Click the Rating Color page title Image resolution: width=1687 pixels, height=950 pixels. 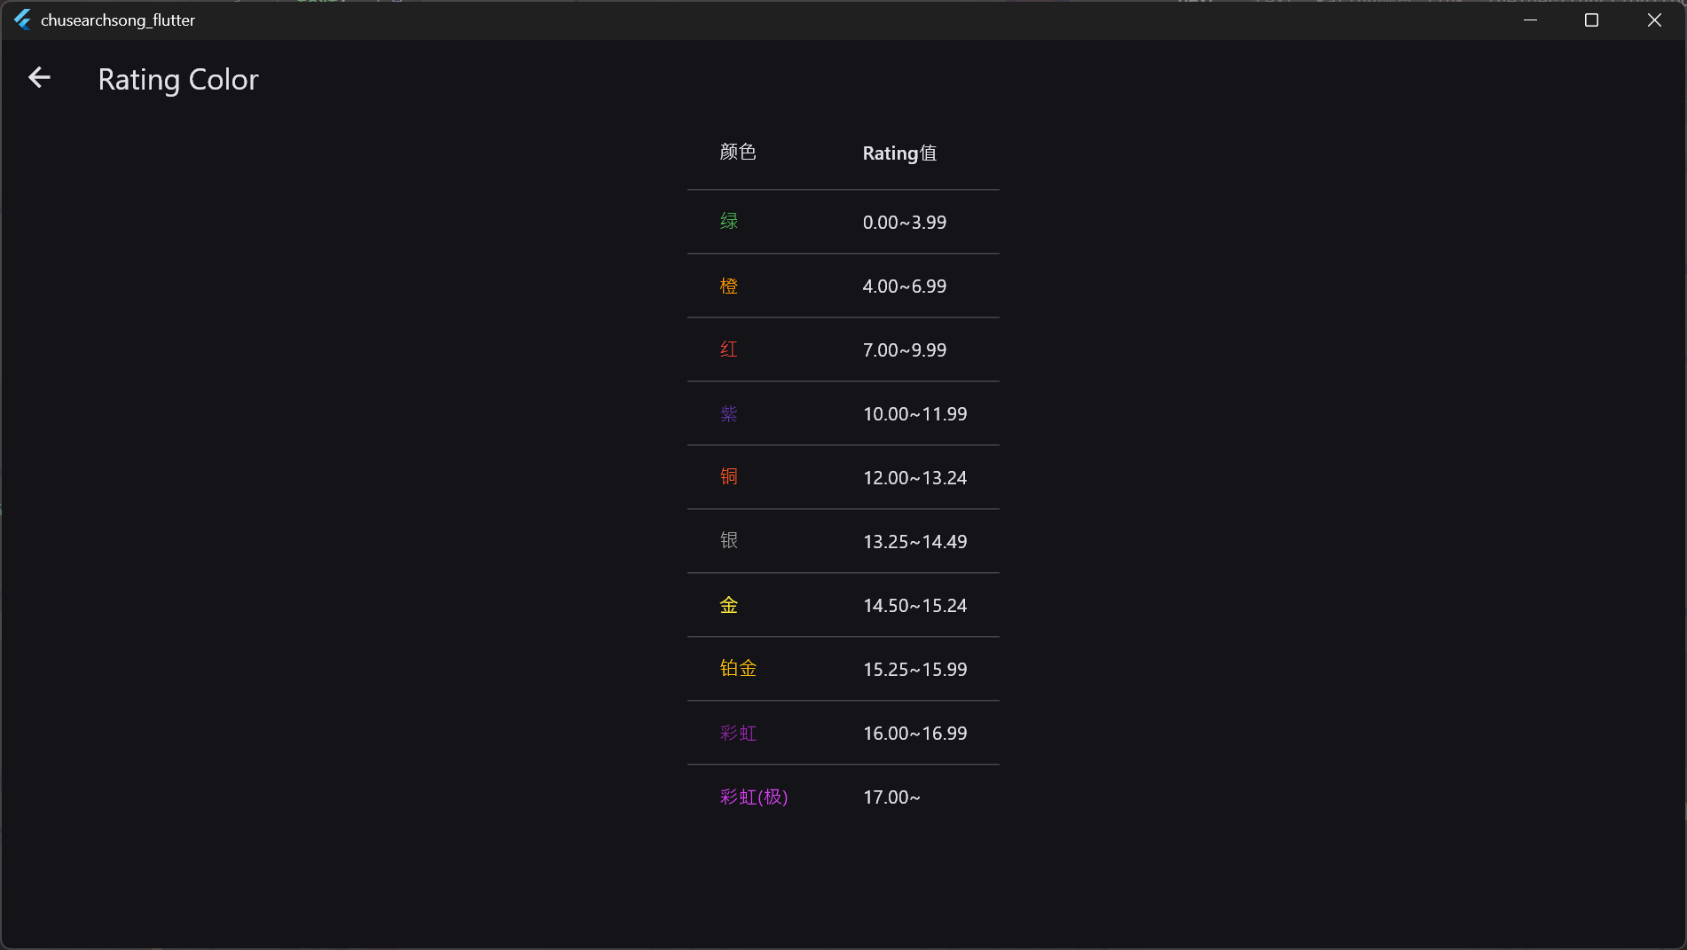pos(178,79)
